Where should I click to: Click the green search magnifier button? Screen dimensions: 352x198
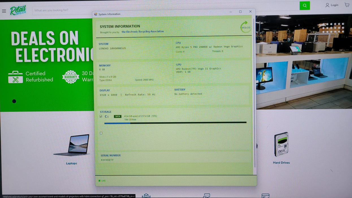(x=305, y=6)
